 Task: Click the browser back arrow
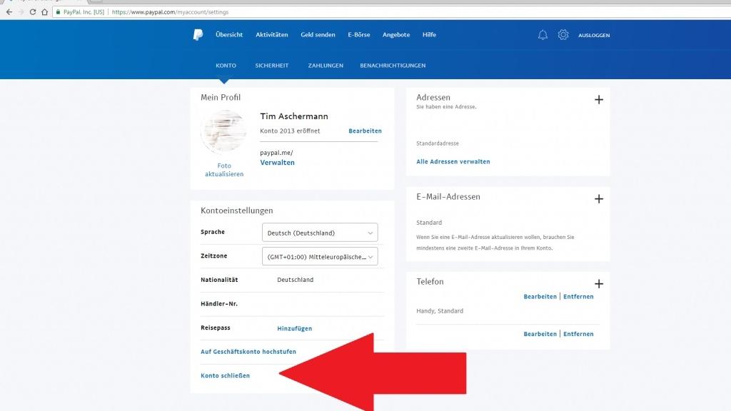(9, 12)
